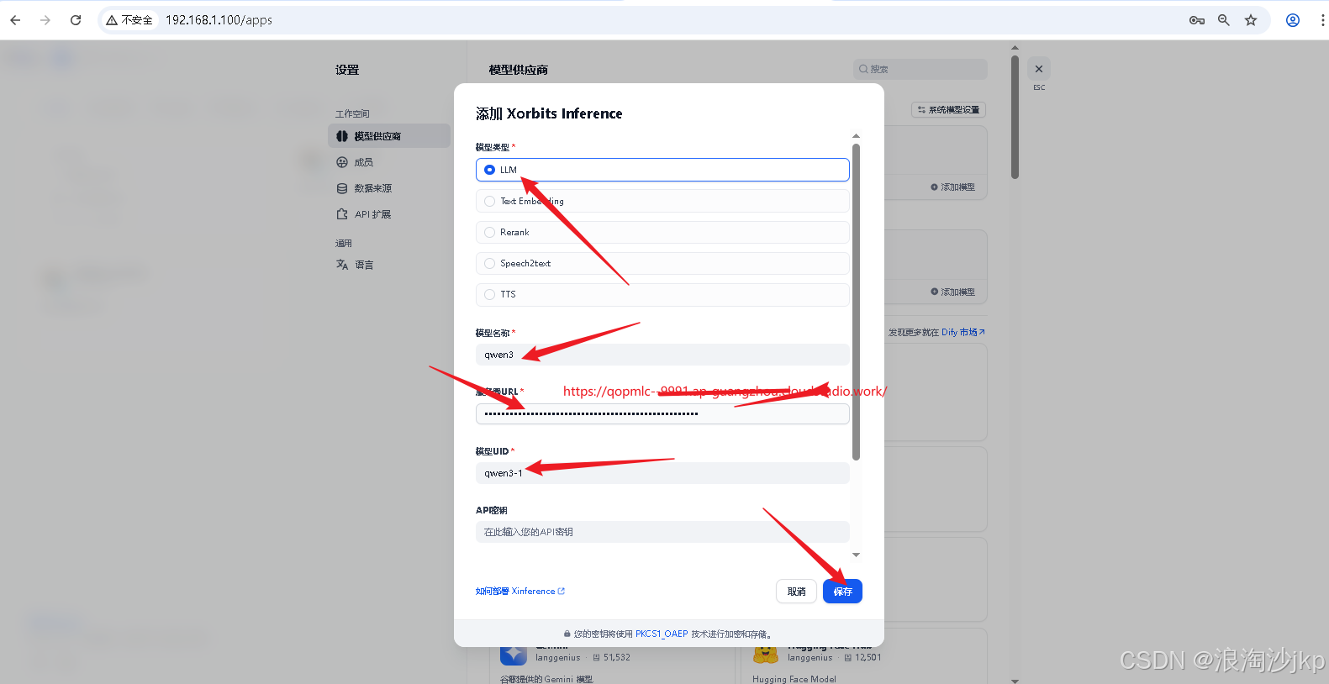Click the settings page vertical scrollbar thumb

tap(1015, 118)
